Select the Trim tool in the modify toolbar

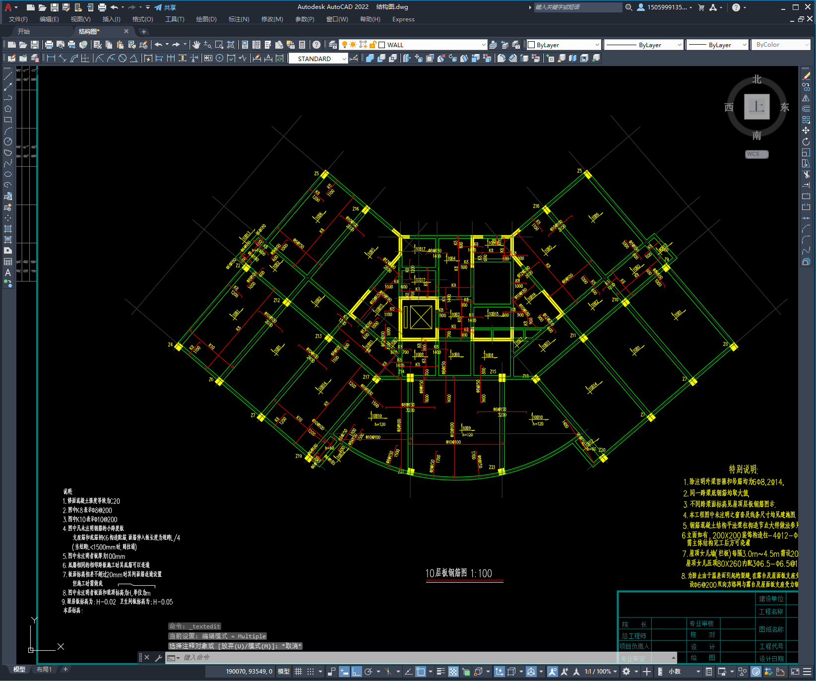[806, 174]
